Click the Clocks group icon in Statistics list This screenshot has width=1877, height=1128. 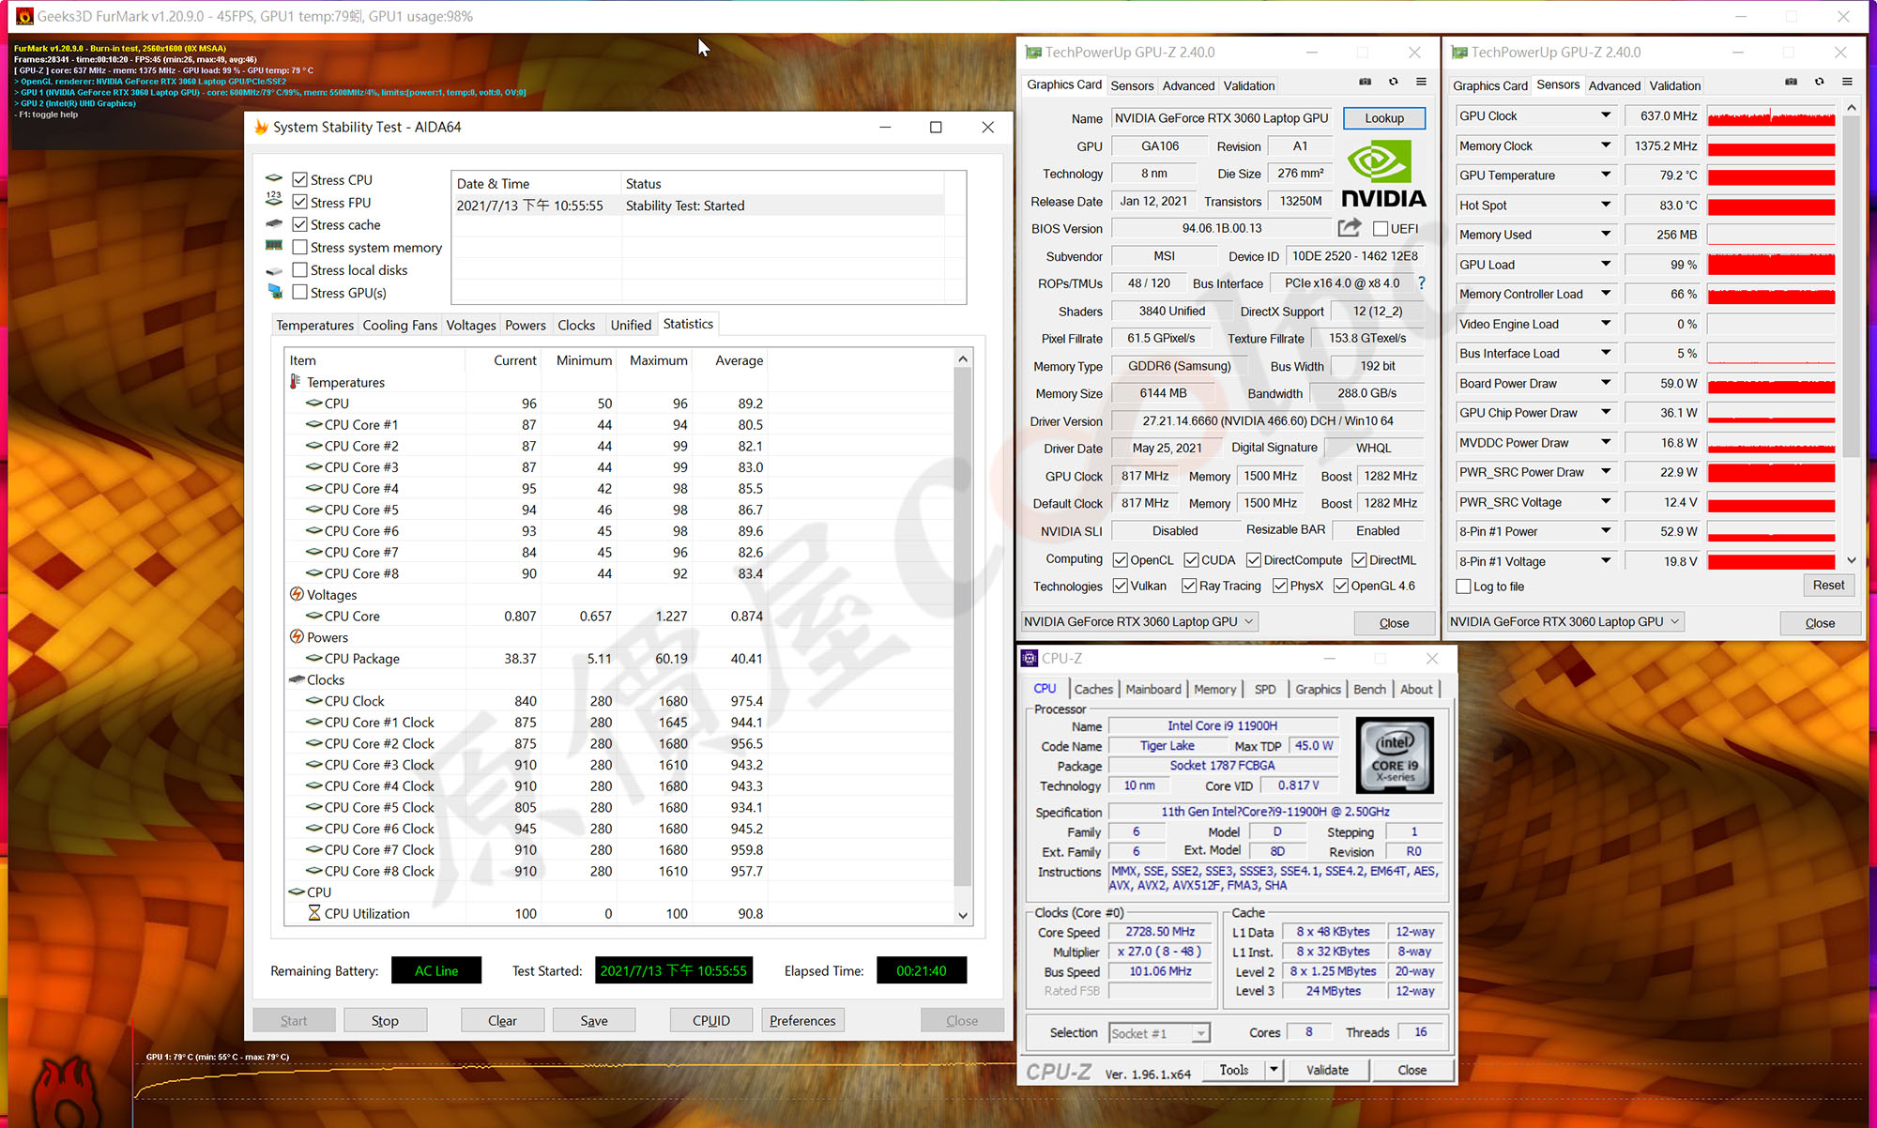click(297, 679)
